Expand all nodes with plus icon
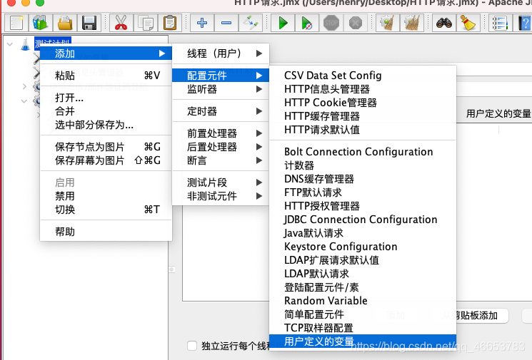 pyautogui.click(x=202, y=23)
